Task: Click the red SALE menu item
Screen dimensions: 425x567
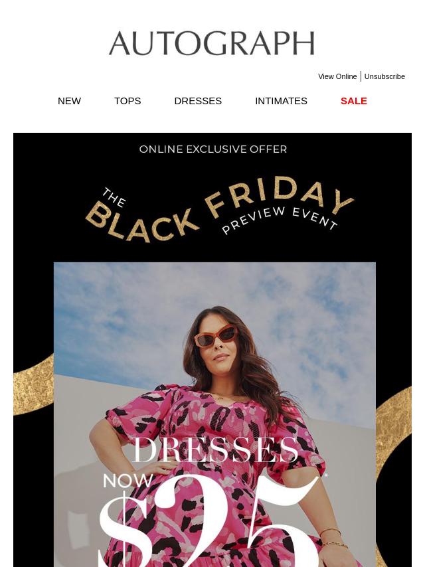Action: click(x=354, y=101)
